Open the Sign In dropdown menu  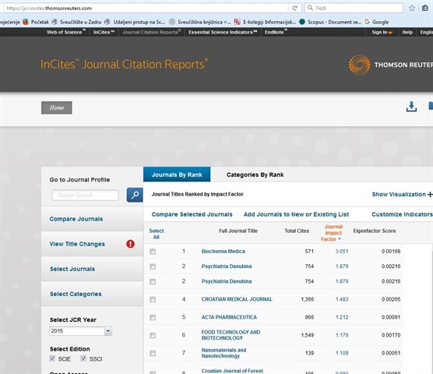pyautogui.click(x=382, y=32)
